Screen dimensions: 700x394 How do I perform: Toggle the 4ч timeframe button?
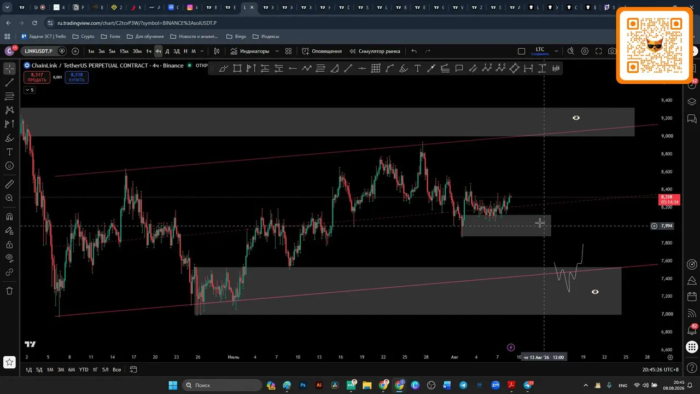coord(158,51)
